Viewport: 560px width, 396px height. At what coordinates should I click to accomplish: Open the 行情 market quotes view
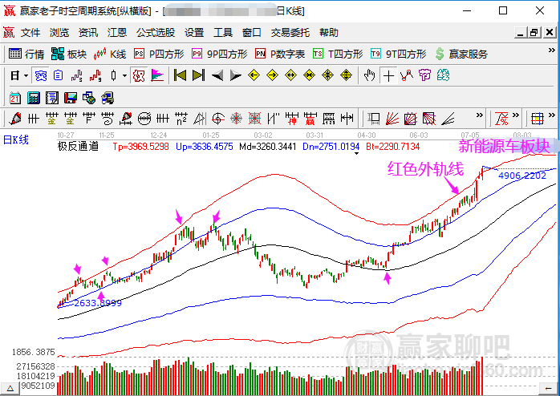(x=26, y=54)
